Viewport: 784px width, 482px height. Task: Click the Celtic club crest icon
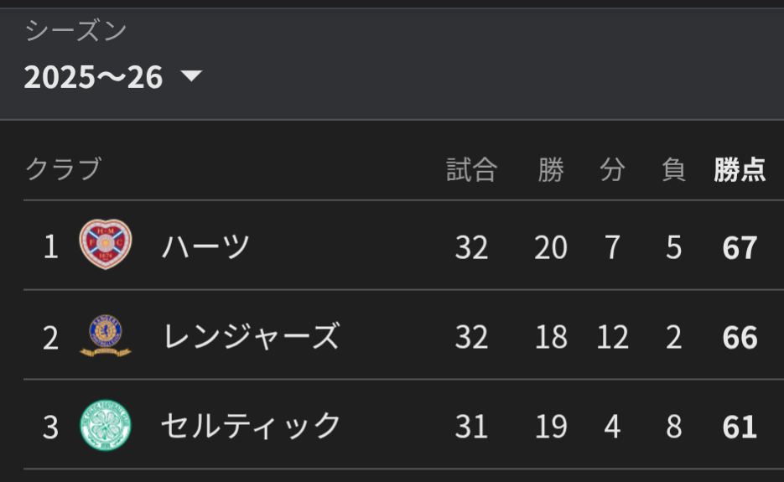[105, 425]
